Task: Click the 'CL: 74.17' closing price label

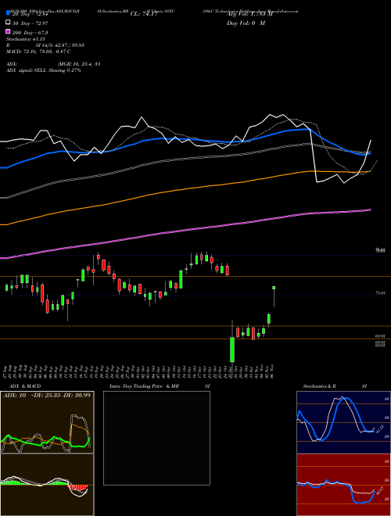Action: click(x=144, y=14)
